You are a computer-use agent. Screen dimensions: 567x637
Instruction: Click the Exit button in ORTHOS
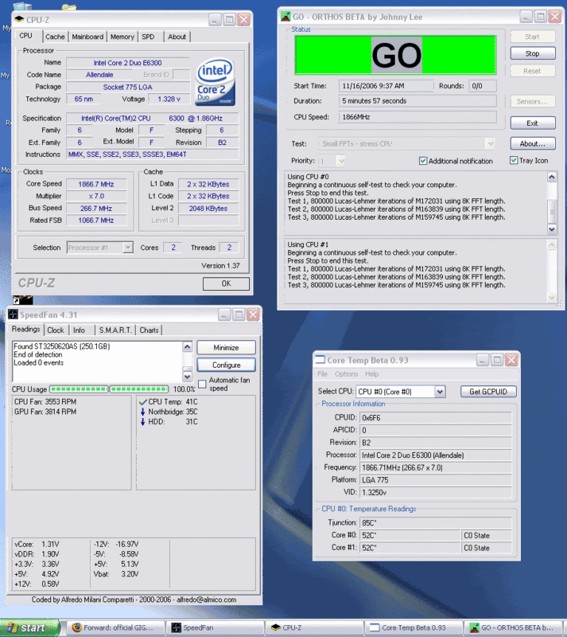533,123
